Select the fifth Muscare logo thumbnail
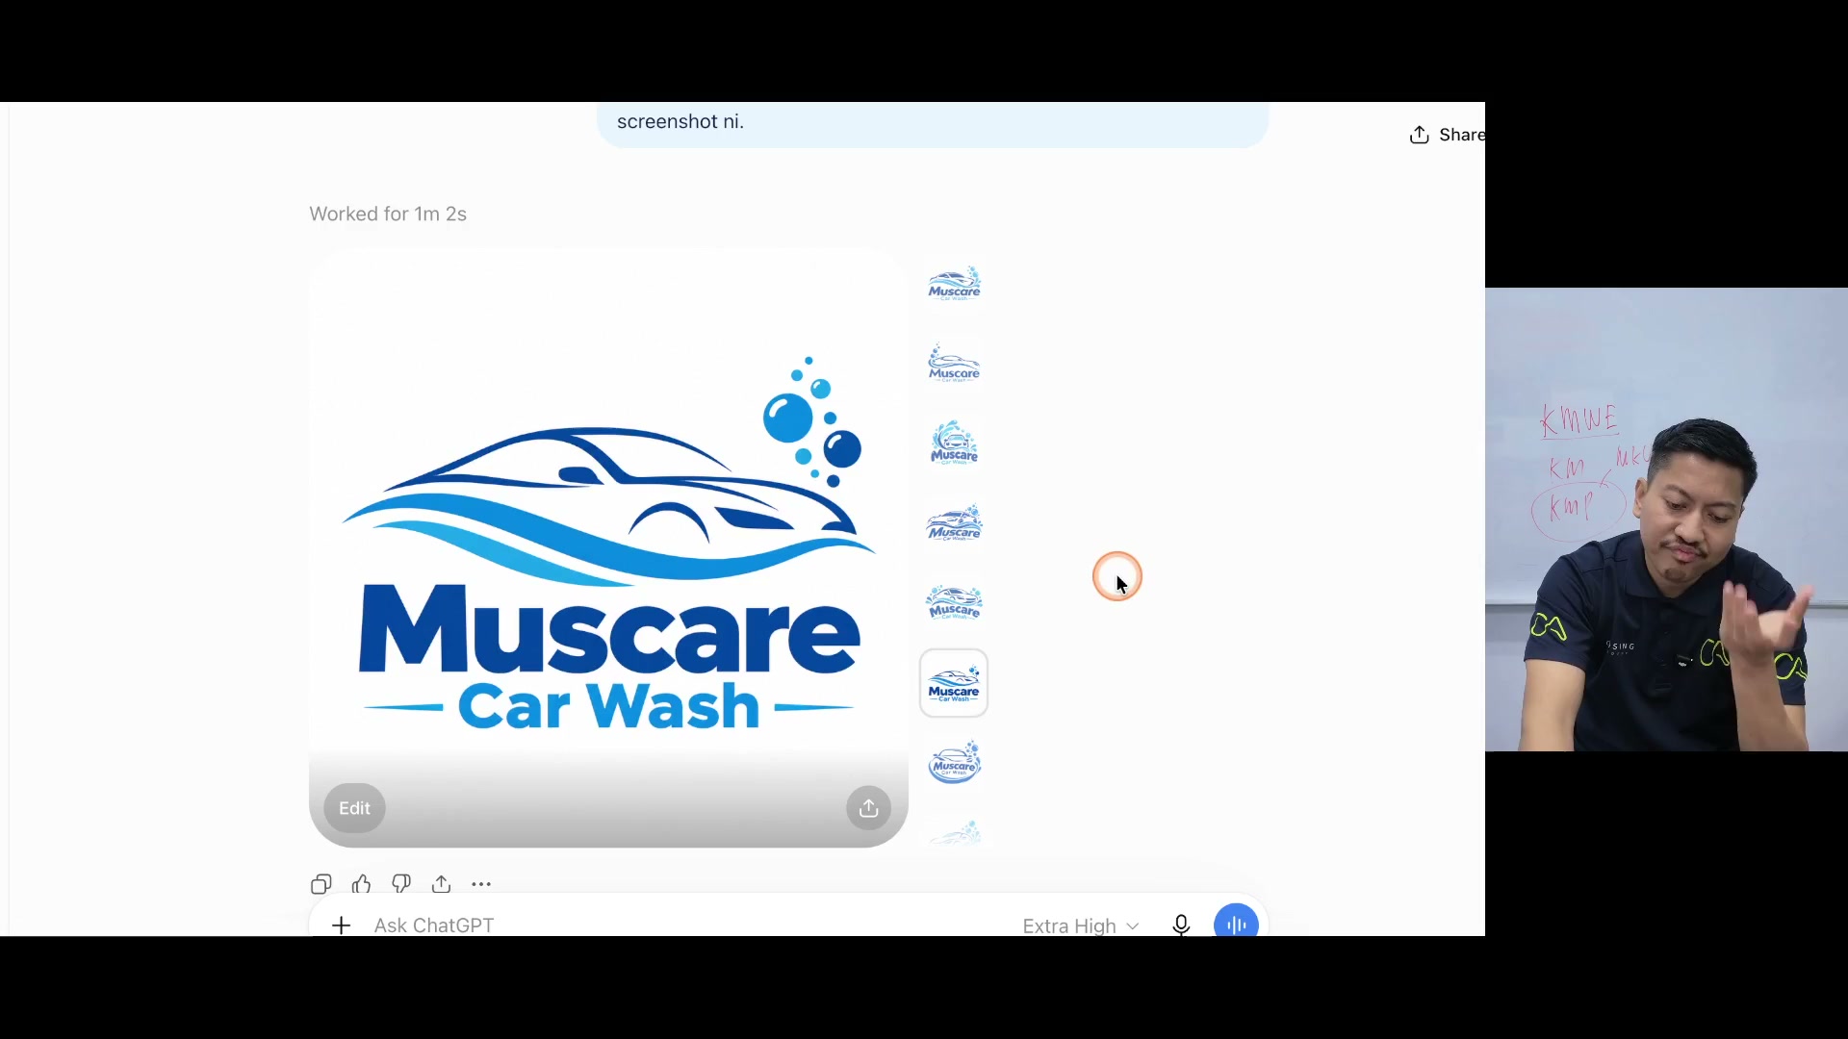Screen dimensions: 1848x1039 [954, 603]
